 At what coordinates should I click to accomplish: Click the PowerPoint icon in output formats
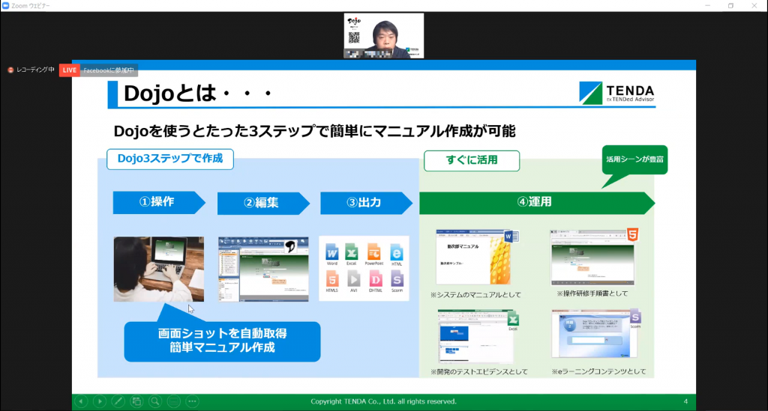click(373, 255)
